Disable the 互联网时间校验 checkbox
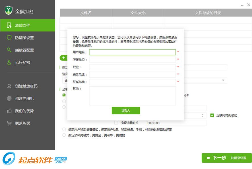This screenshot has width=252, height=169. point(212,115)
